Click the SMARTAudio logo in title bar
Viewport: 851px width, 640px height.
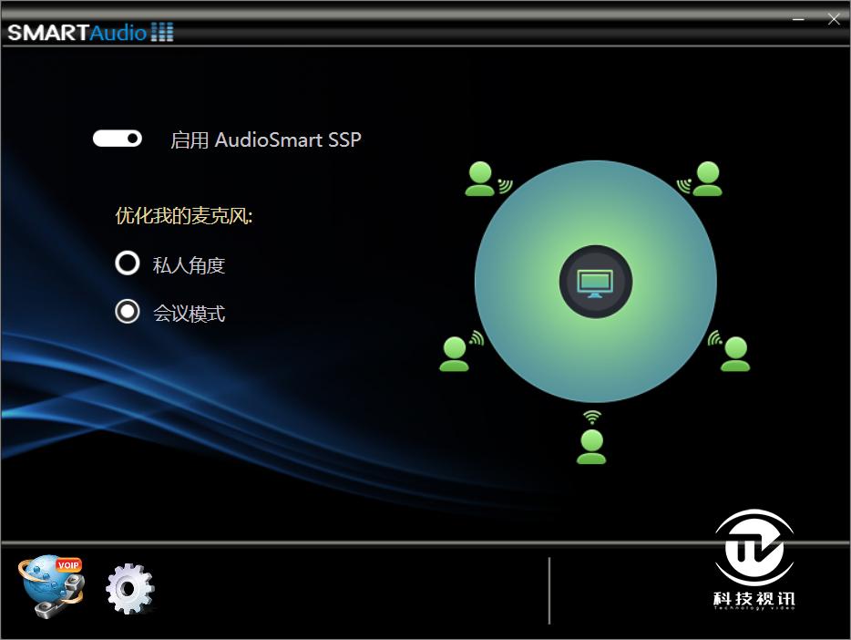pos(90,33)
